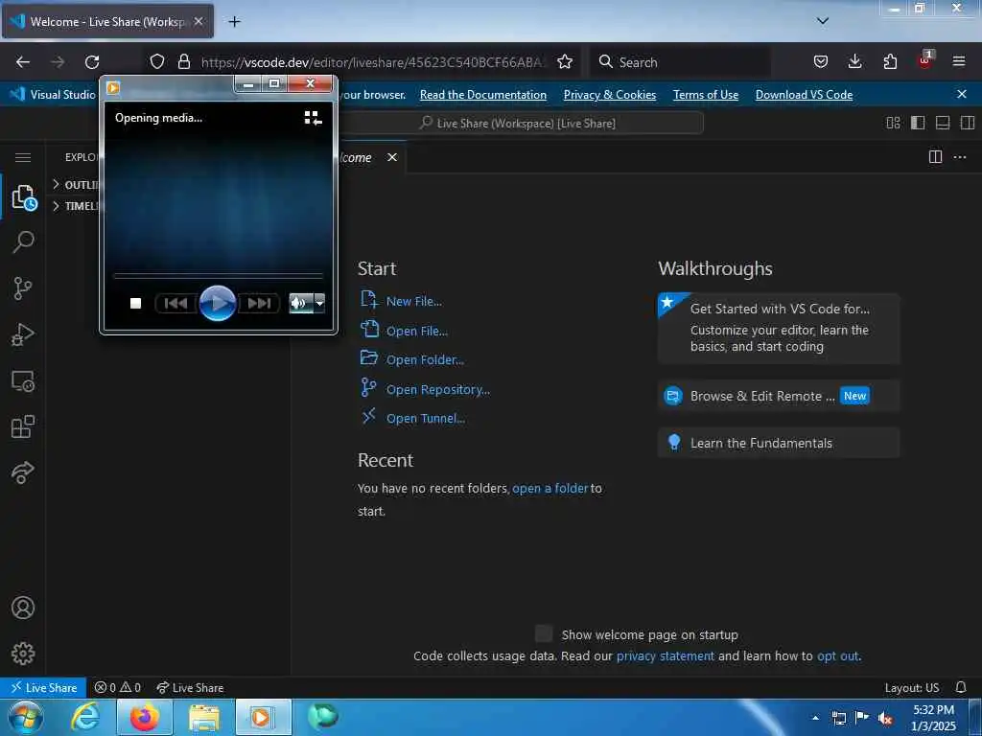Open Learn the Fundamentals walkthrough
This screenshot has height=736, width=982.
click(779, 443)
